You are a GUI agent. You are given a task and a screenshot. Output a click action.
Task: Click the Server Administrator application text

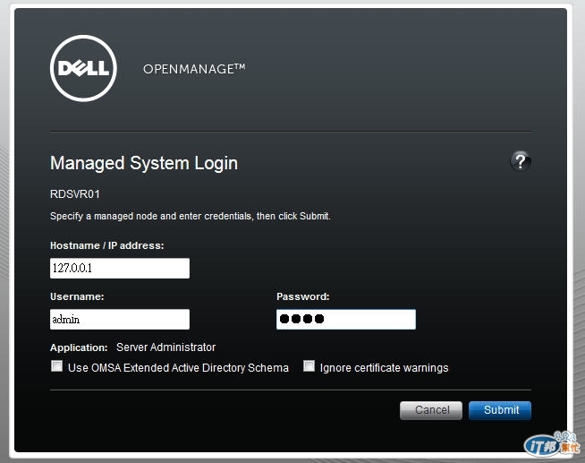point(166,347)
